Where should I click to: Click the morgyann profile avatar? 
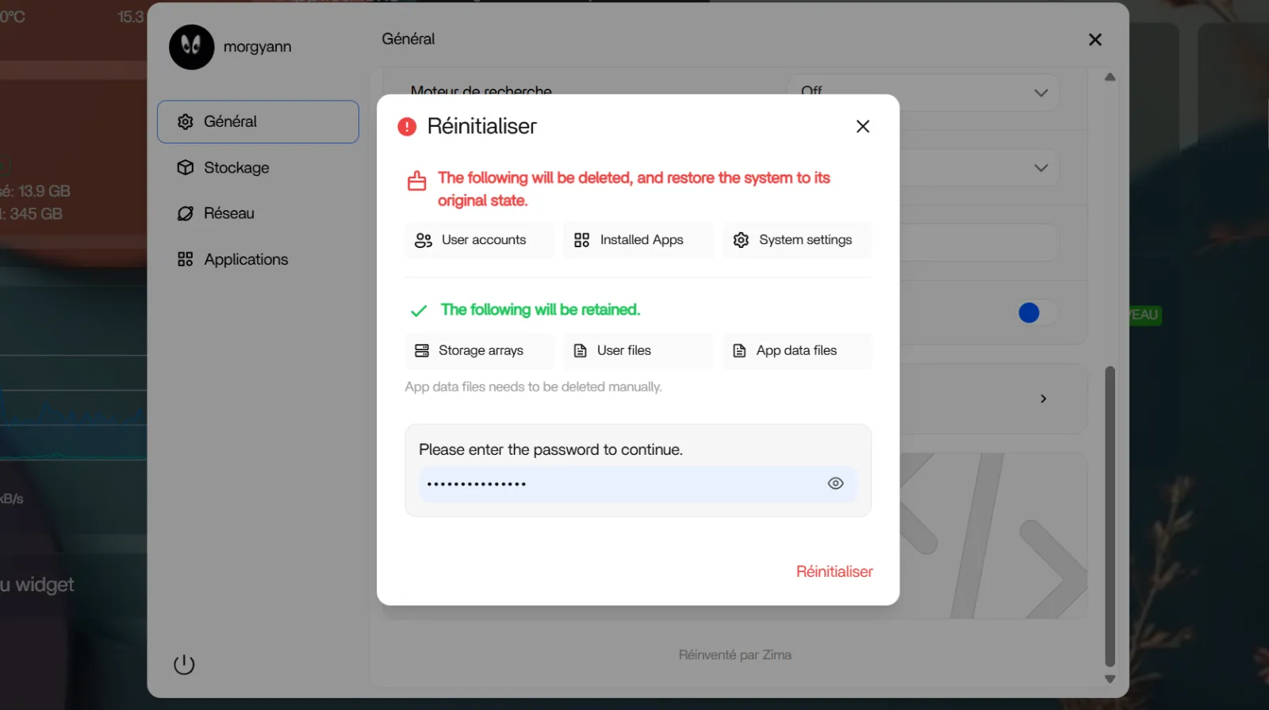point(191,47)
